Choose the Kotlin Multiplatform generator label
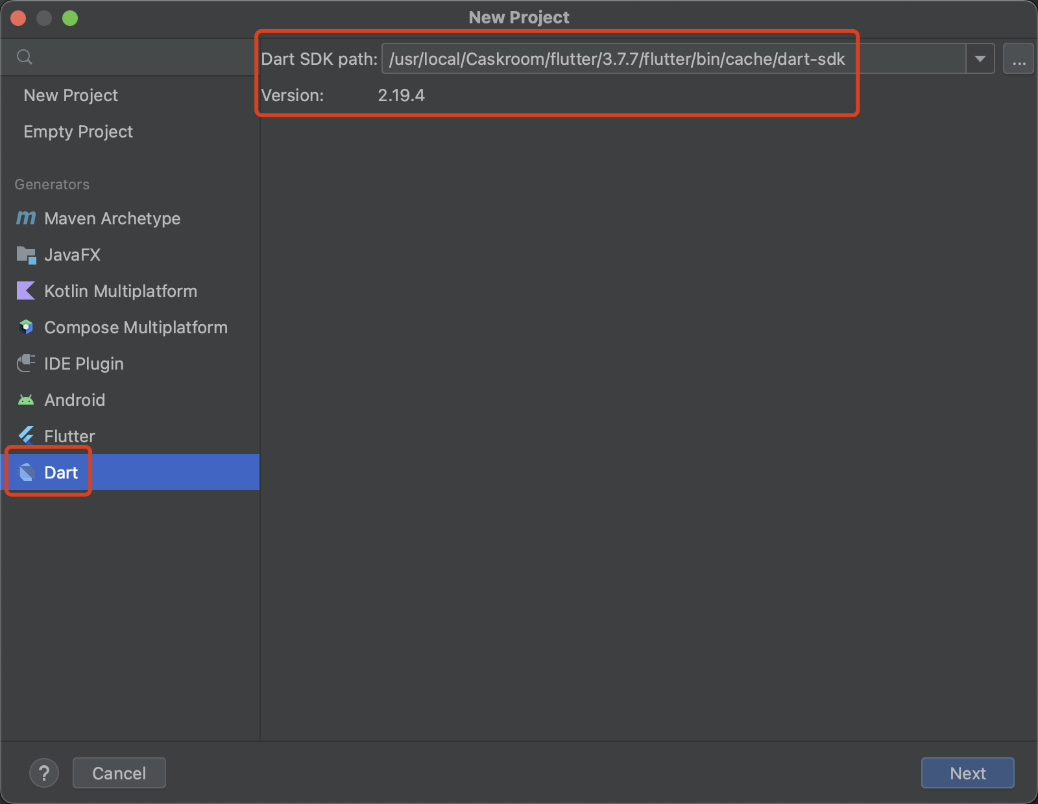This screenshot has height=804, width=1038. (121, 291)
